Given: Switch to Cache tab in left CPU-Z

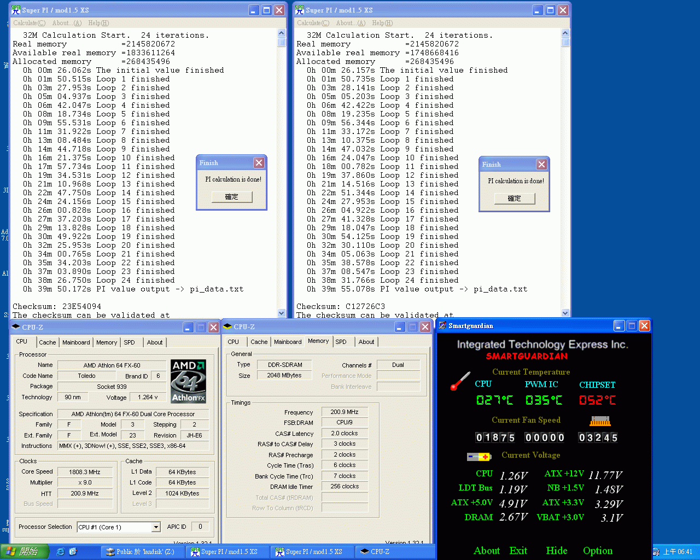Looking at the screenshot, I should point(48,342).
